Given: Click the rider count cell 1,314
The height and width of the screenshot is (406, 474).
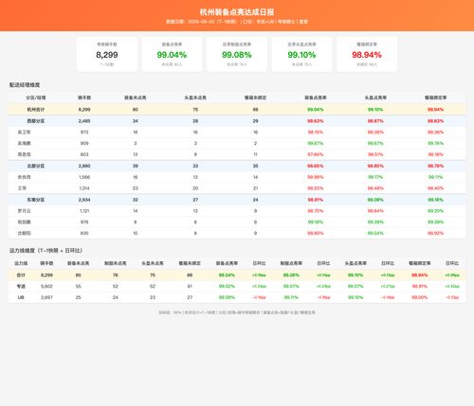Looking at the screenshot, I should point(84,188).
